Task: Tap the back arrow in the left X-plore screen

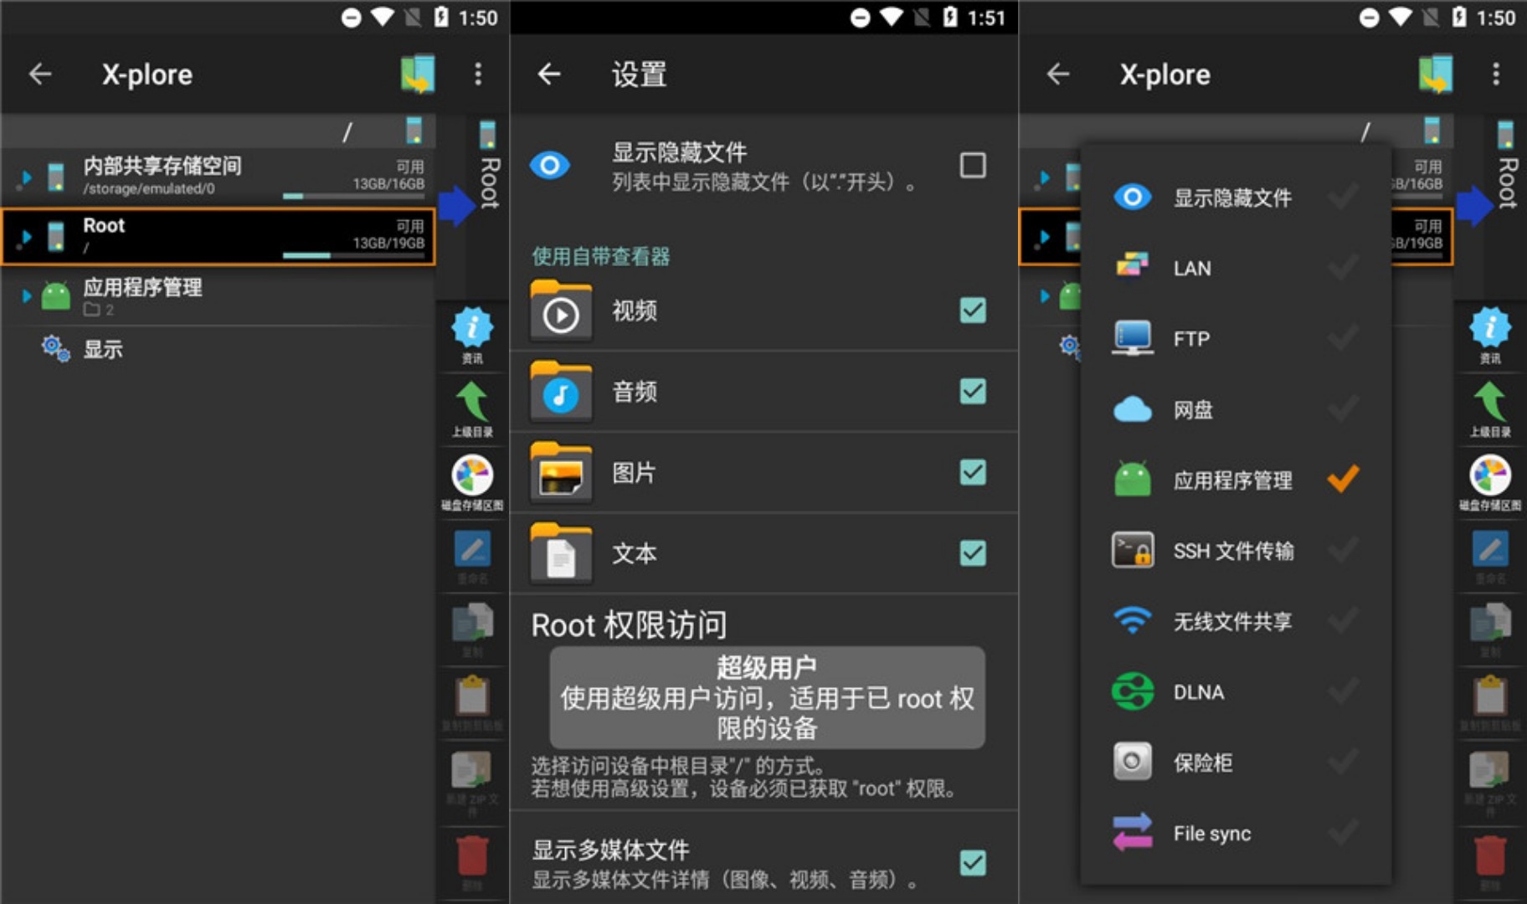Action: tap(40, 74)
